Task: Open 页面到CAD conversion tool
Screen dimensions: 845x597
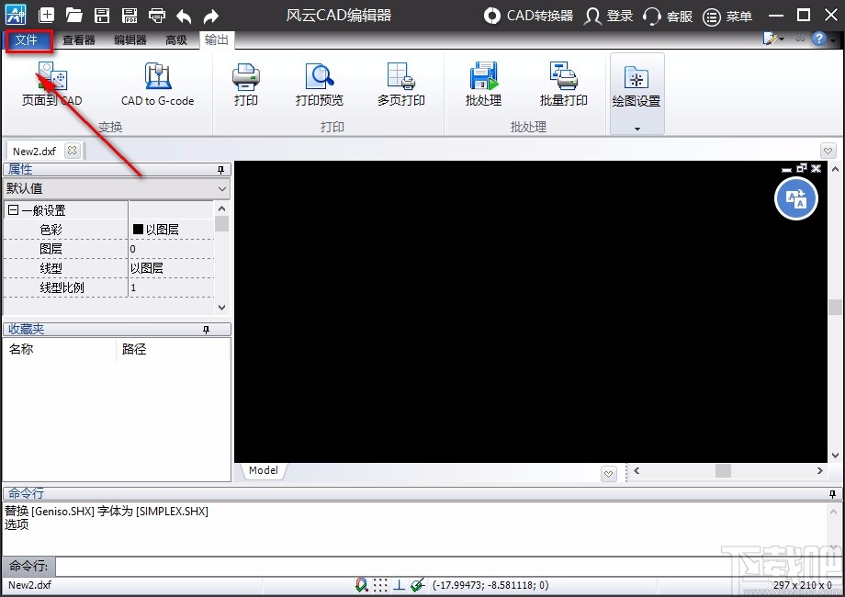Action: click(51, 84)
